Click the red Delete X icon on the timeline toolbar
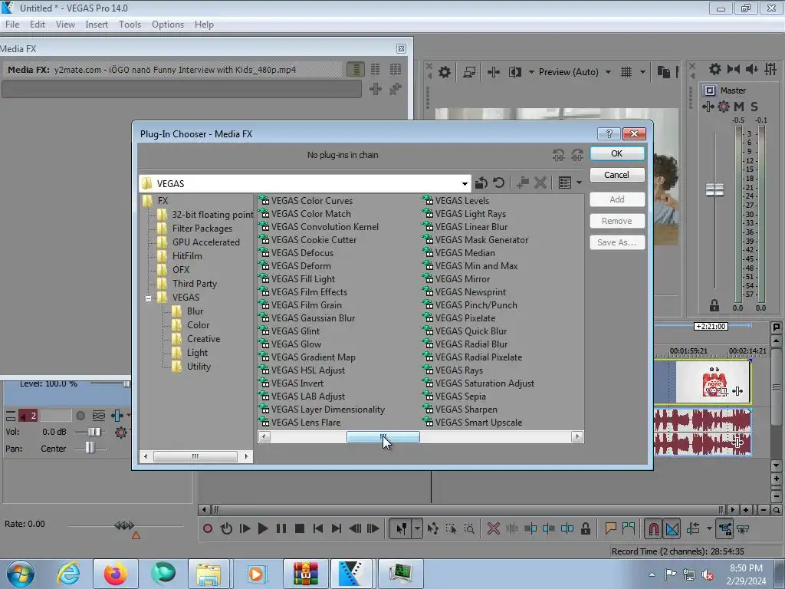 [x=494, y=528]
